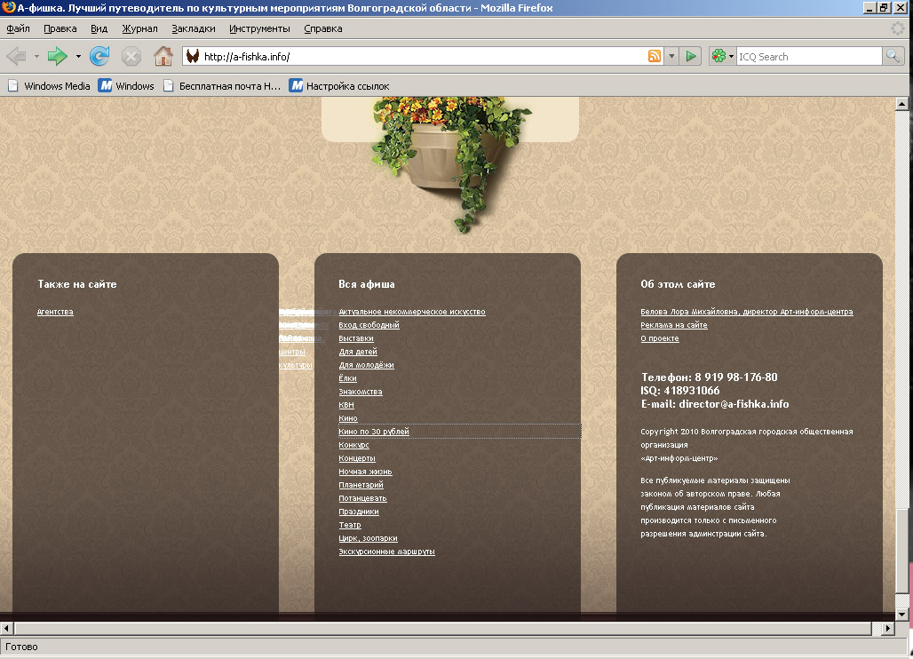Click the site favicon in address bar
Screen dimensions: 913x659
pyautogui.click(x=193, y=57)
